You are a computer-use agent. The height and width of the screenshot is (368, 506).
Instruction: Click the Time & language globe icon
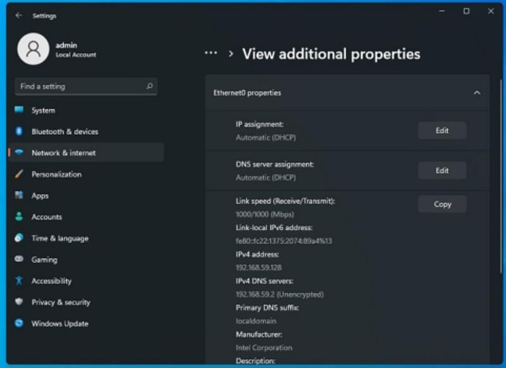(x=19, y=238)
